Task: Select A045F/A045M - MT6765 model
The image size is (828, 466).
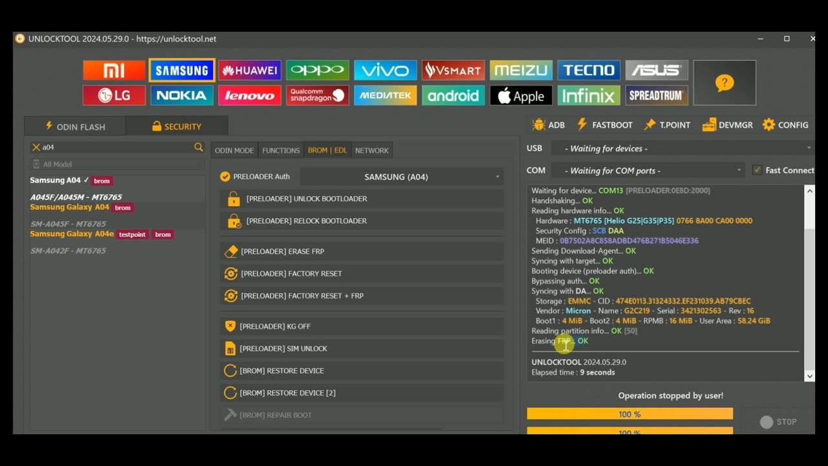Action: [x=76, y=197]
